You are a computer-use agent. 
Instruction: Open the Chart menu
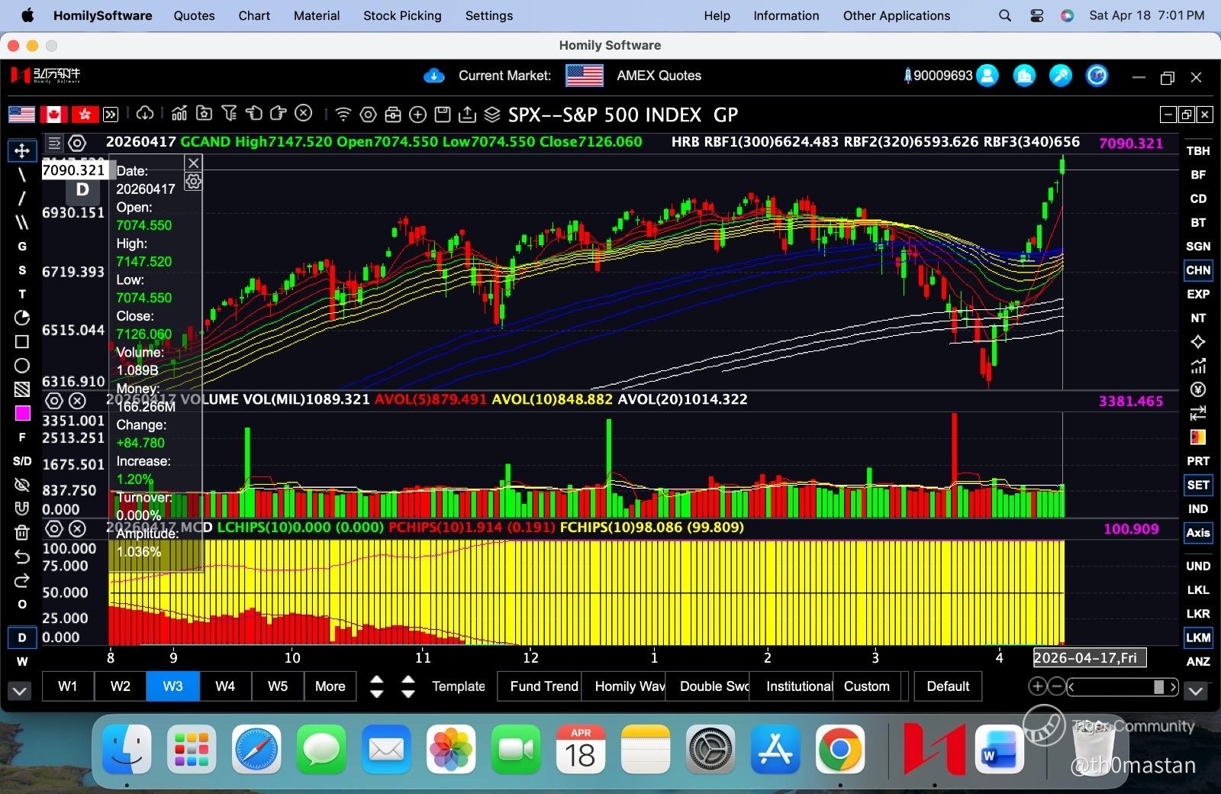[254, 15]
